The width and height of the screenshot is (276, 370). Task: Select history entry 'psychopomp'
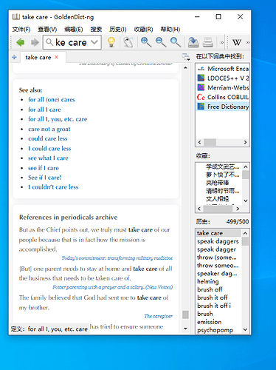[215, 330]
